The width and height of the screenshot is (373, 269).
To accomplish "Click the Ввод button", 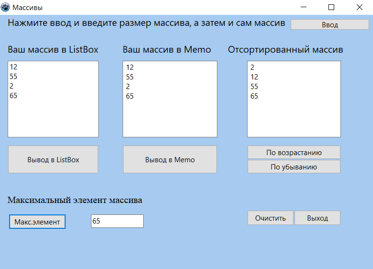I will pos(330,24).
